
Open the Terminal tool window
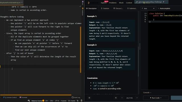pos(23,97)
